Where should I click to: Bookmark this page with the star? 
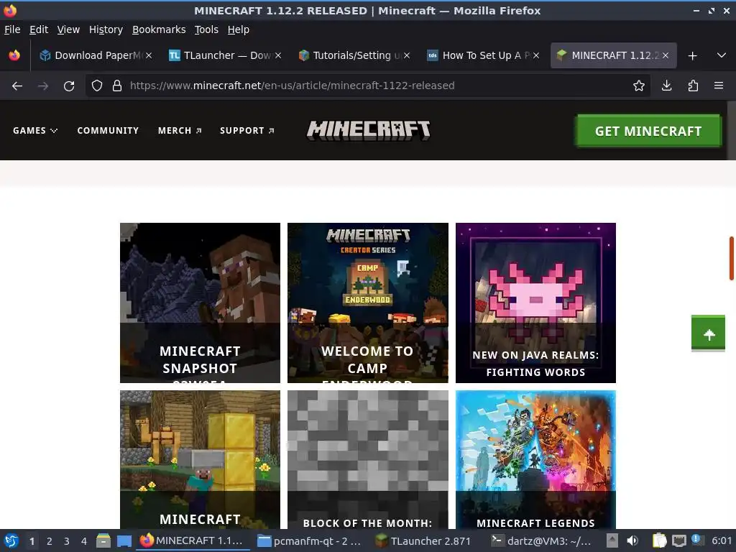pos(638,86)
